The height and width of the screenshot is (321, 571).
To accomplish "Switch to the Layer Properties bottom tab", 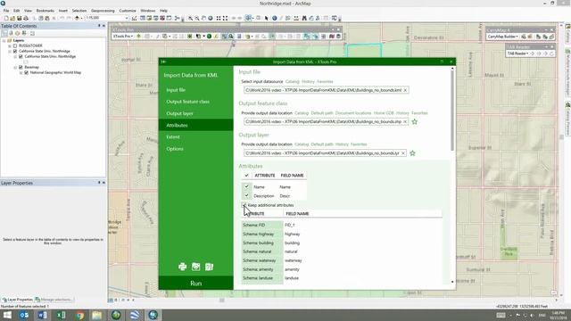I will [18, 300].
